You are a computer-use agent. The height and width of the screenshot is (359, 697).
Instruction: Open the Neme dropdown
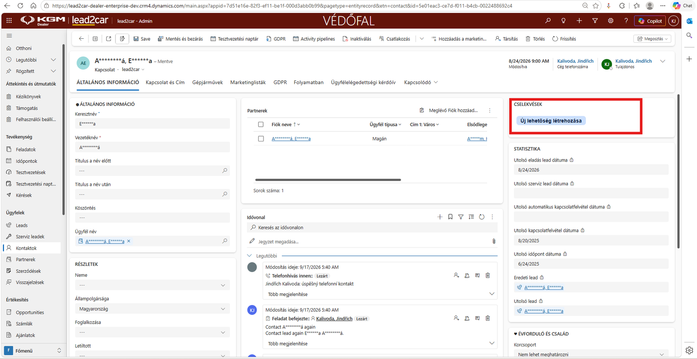click(152, 285)
